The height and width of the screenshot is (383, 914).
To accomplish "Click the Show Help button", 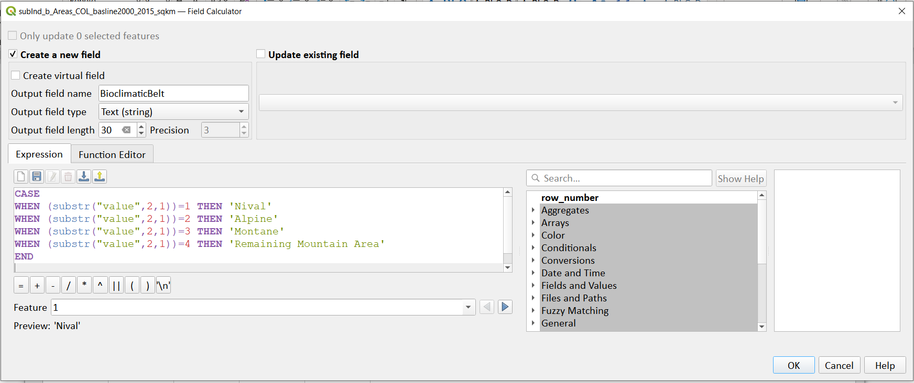I will point(741,178).
